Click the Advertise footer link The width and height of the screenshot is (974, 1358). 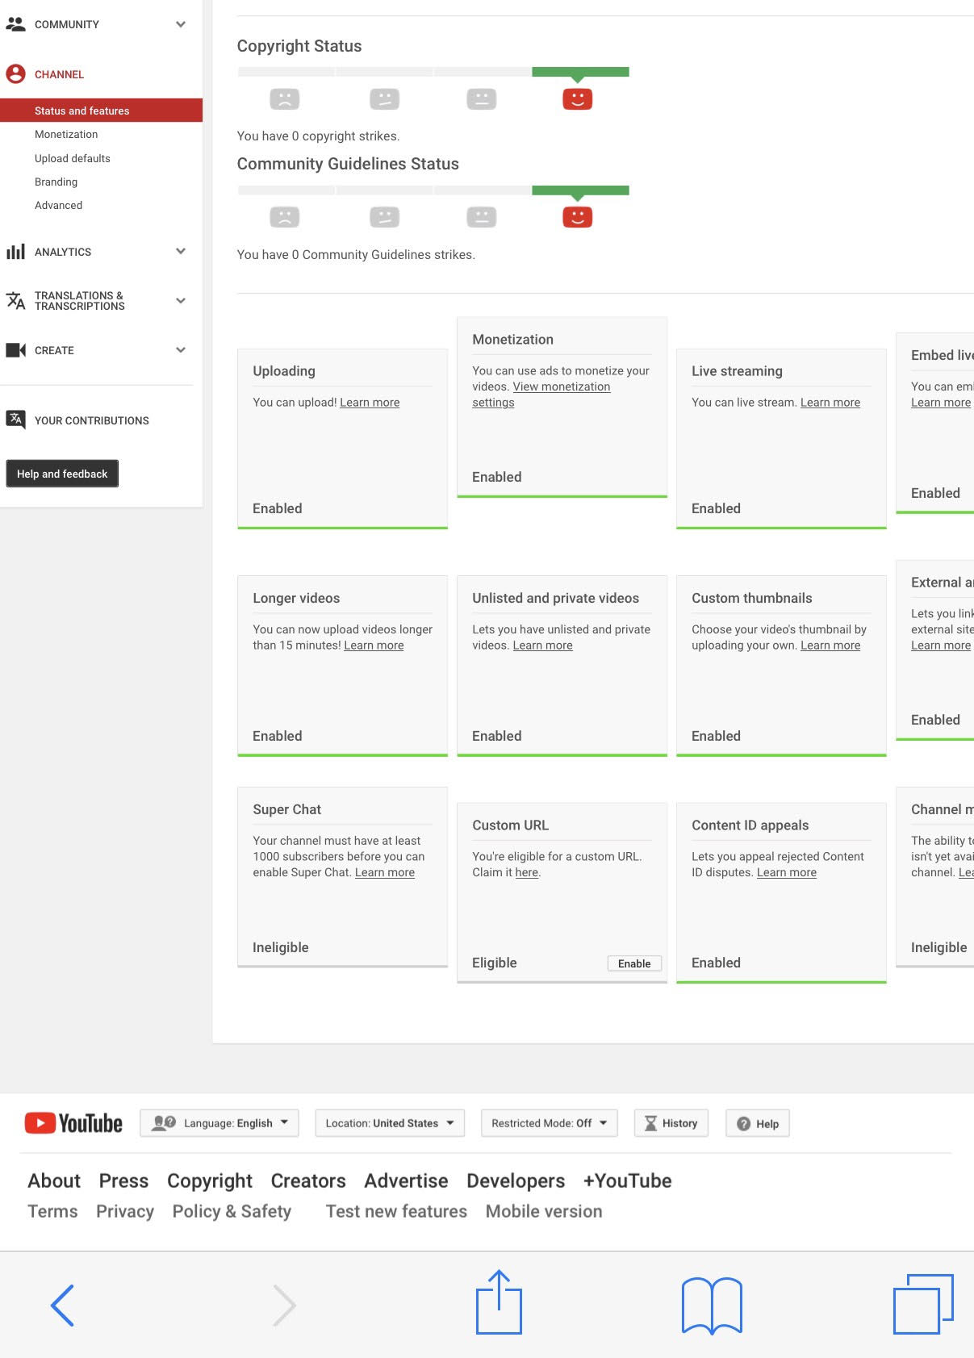406,1180
